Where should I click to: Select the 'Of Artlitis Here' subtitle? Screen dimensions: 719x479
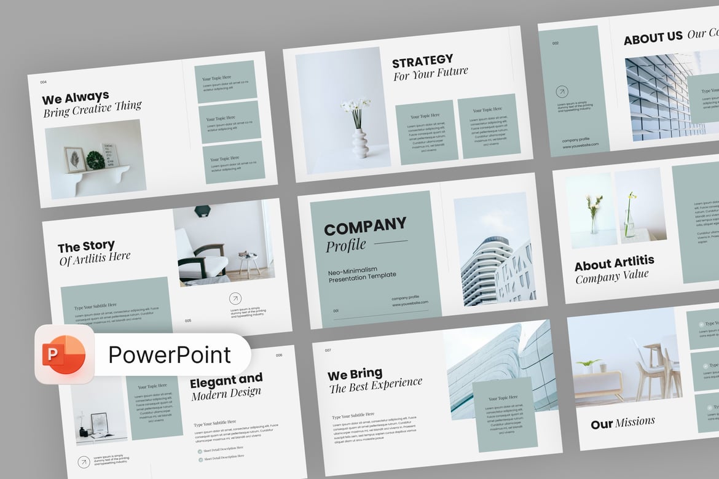click(x=95, y=259)
